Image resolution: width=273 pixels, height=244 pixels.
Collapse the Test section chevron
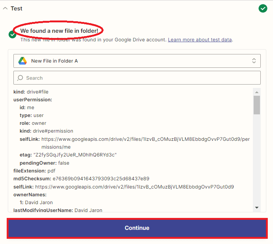[x=5, y=9]
